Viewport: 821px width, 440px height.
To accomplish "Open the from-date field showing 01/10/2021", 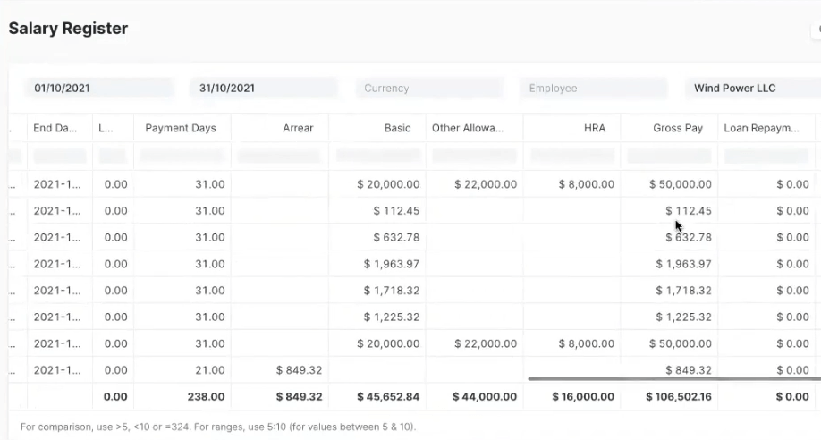I will (x=97, y=88).
